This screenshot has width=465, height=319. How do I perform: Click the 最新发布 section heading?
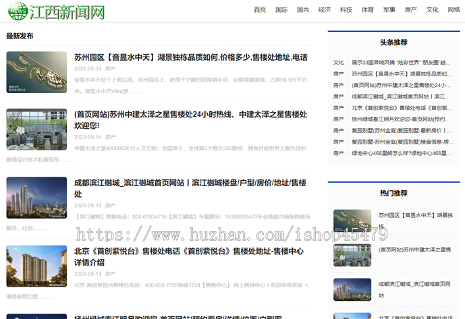(x=20, y=36)
